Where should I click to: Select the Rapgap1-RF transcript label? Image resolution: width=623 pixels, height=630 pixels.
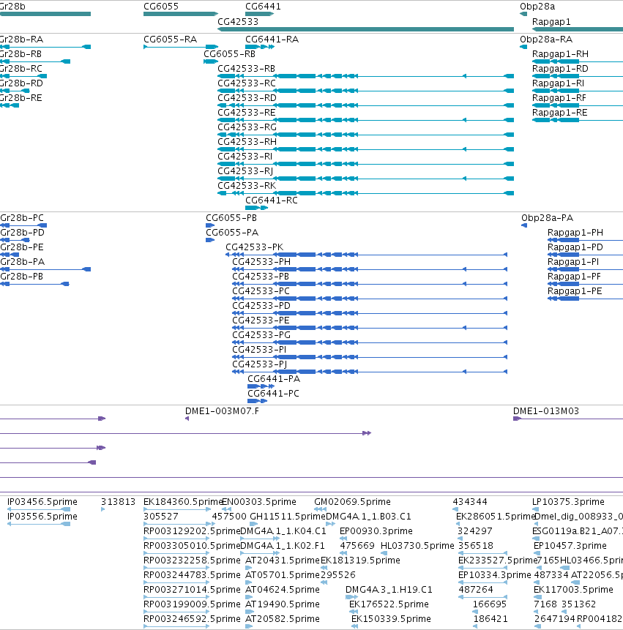point(559,98)
